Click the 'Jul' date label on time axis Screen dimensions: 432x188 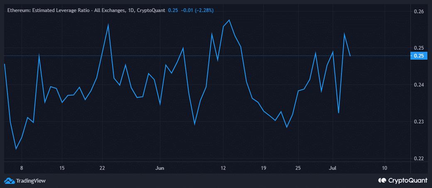(333, 168)
